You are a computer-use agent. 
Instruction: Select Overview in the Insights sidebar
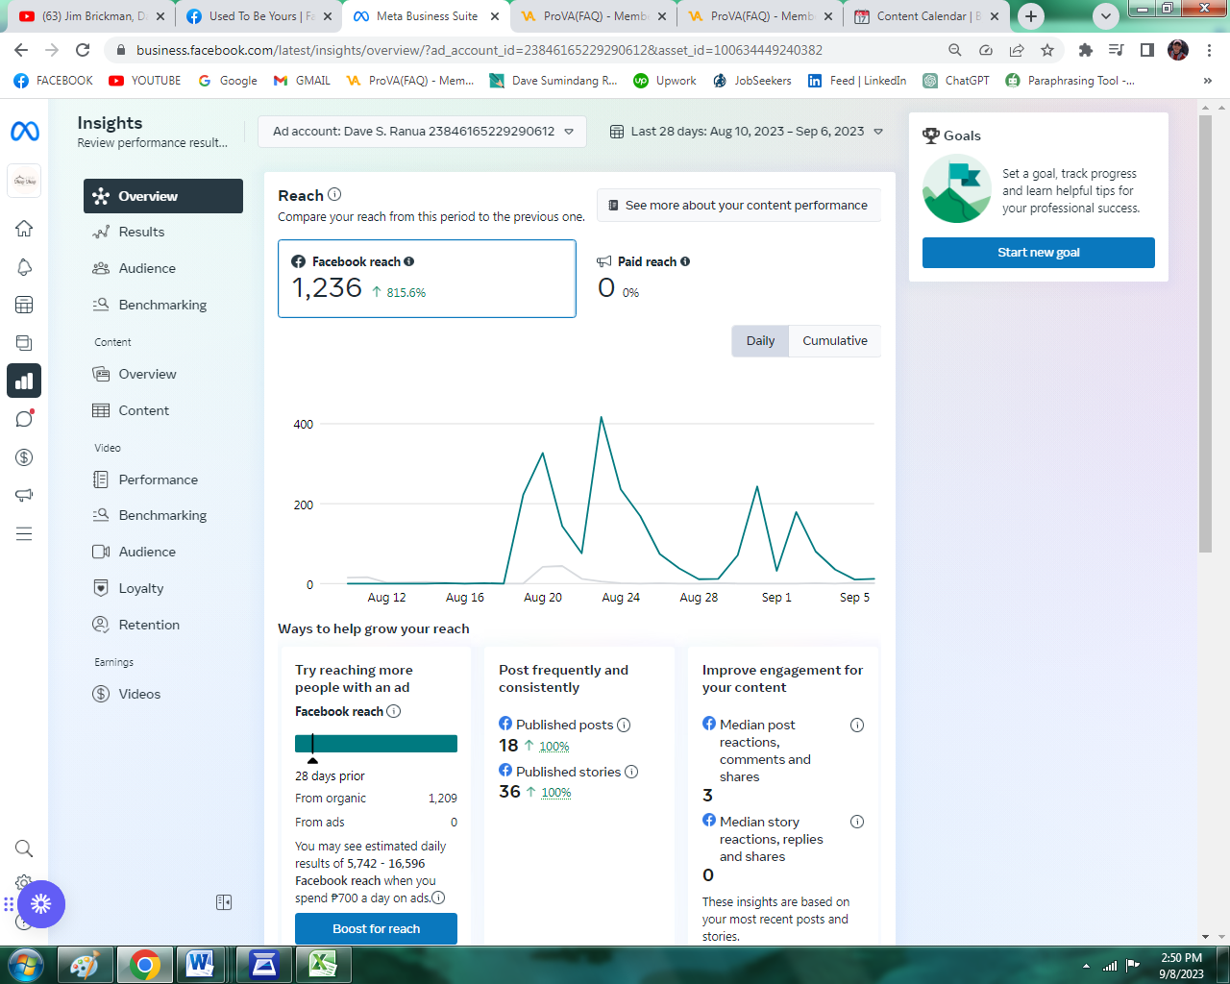click(163, 196)
